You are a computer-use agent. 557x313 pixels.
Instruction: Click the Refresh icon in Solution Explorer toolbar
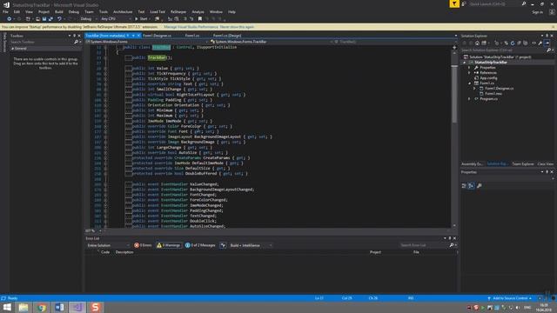(x=513, y=43)
